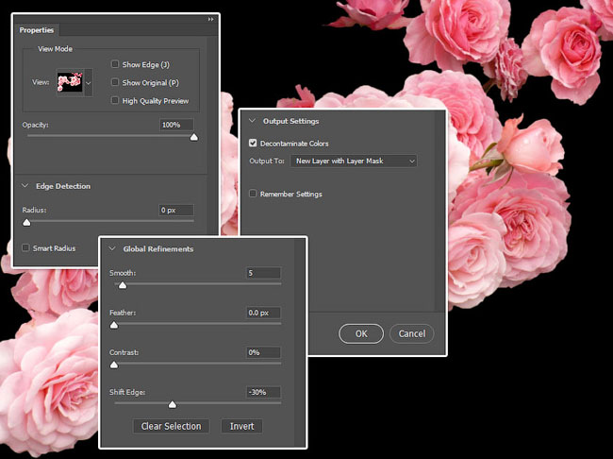Click the Smooth slider handle

123,285
